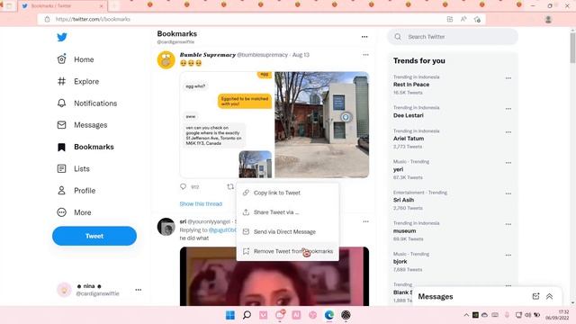Click the browser address bar URL
The image size is (576, 324).
click(93, 19)
